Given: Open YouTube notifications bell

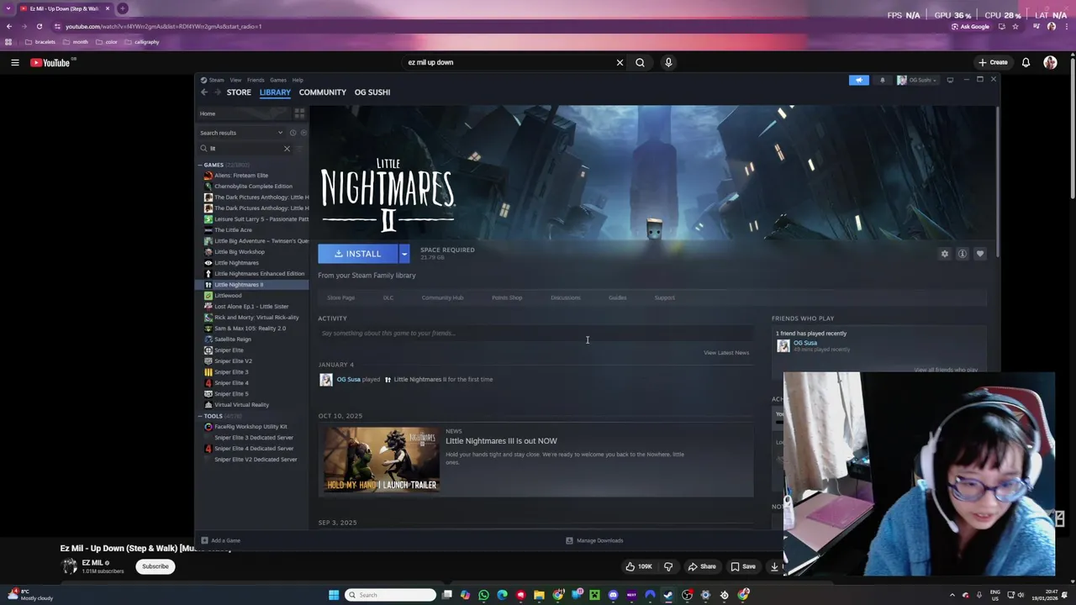Looking at the screenshot, I should click(1026, 62).
